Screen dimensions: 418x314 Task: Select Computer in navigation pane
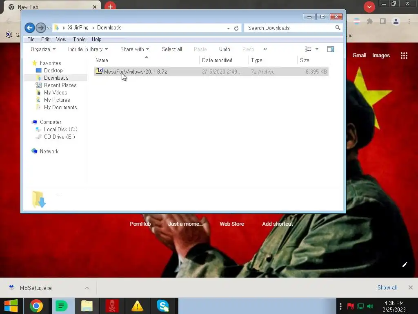point(51,122)
